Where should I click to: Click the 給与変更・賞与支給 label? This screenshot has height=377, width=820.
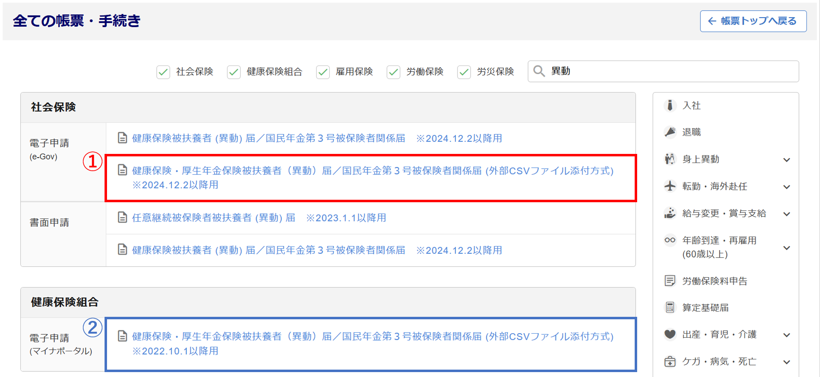click(x=724, y=213)
